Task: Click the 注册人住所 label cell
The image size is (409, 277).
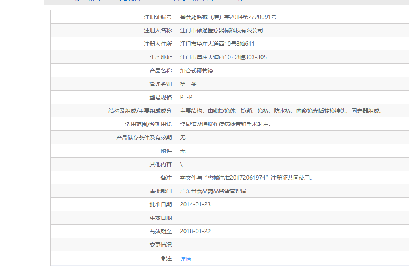Action: (x=113, y=44)
